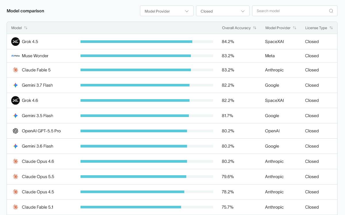Click the Claude Fable 5.1 accuracy bar
The width and height of the screenshot is (345, 215).
147,207
